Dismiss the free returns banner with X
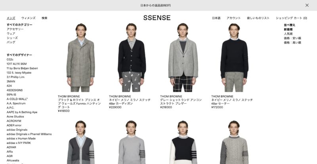The width and height of the screenshot is (317, 164). pyautogui.click(x=307, y=5)
